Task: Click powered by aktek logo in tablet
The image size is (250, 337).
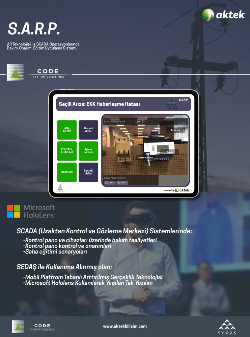Action: 176,190
